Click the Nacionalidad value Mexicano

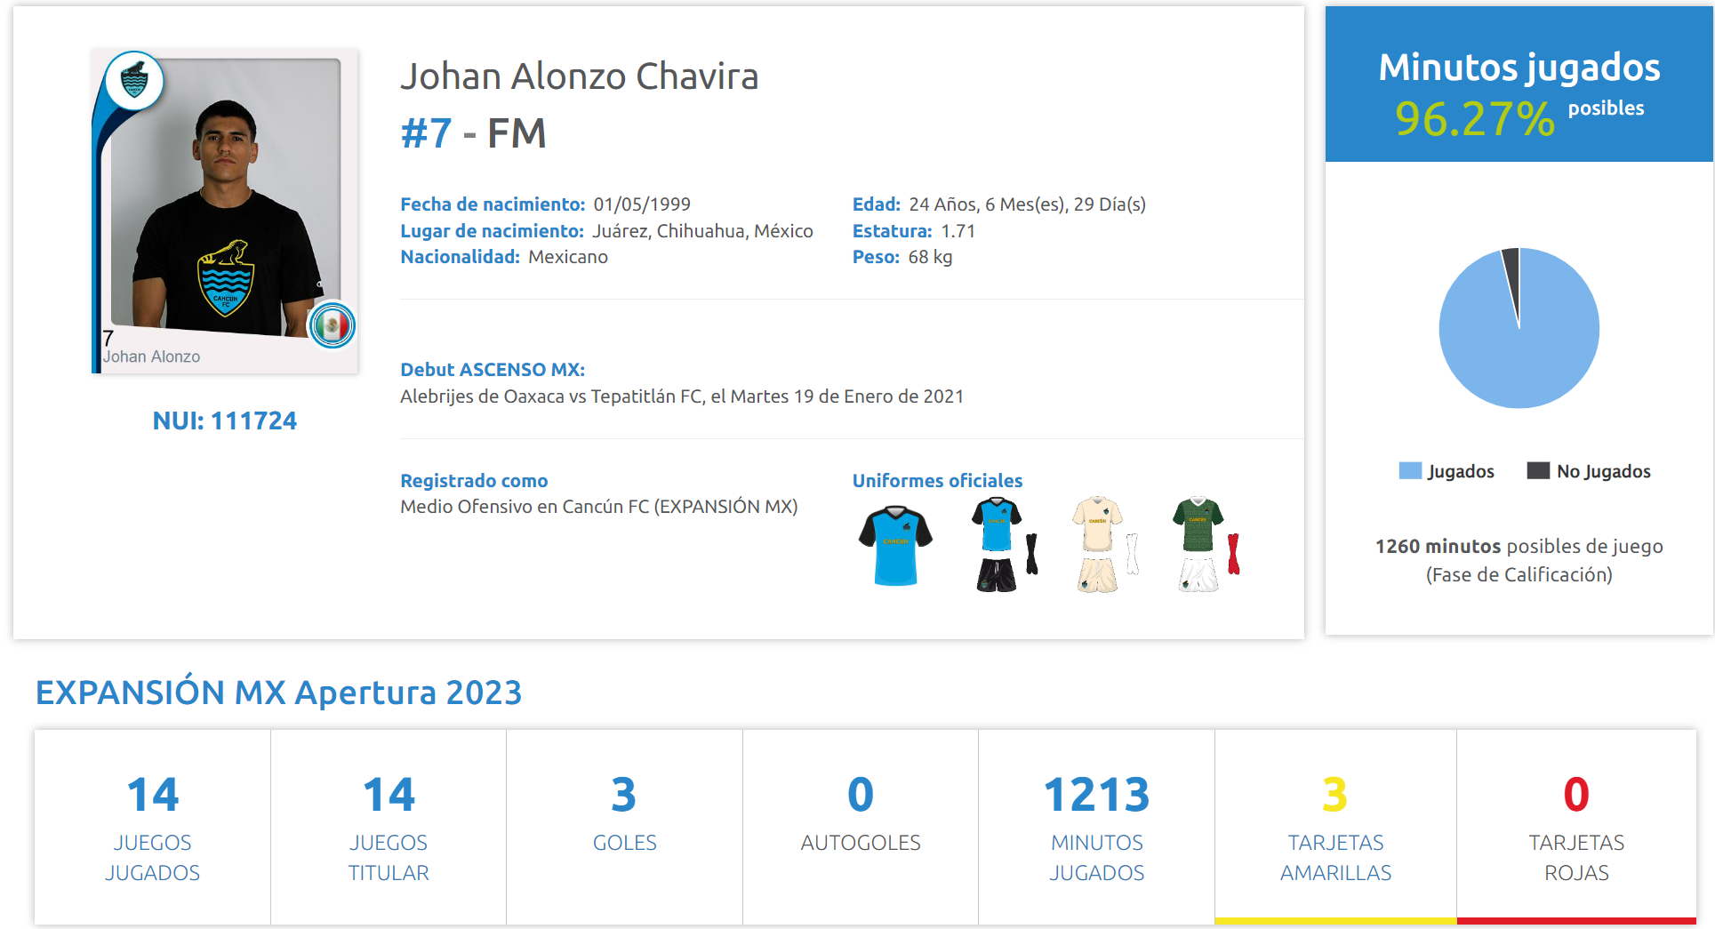click(568, 257)
